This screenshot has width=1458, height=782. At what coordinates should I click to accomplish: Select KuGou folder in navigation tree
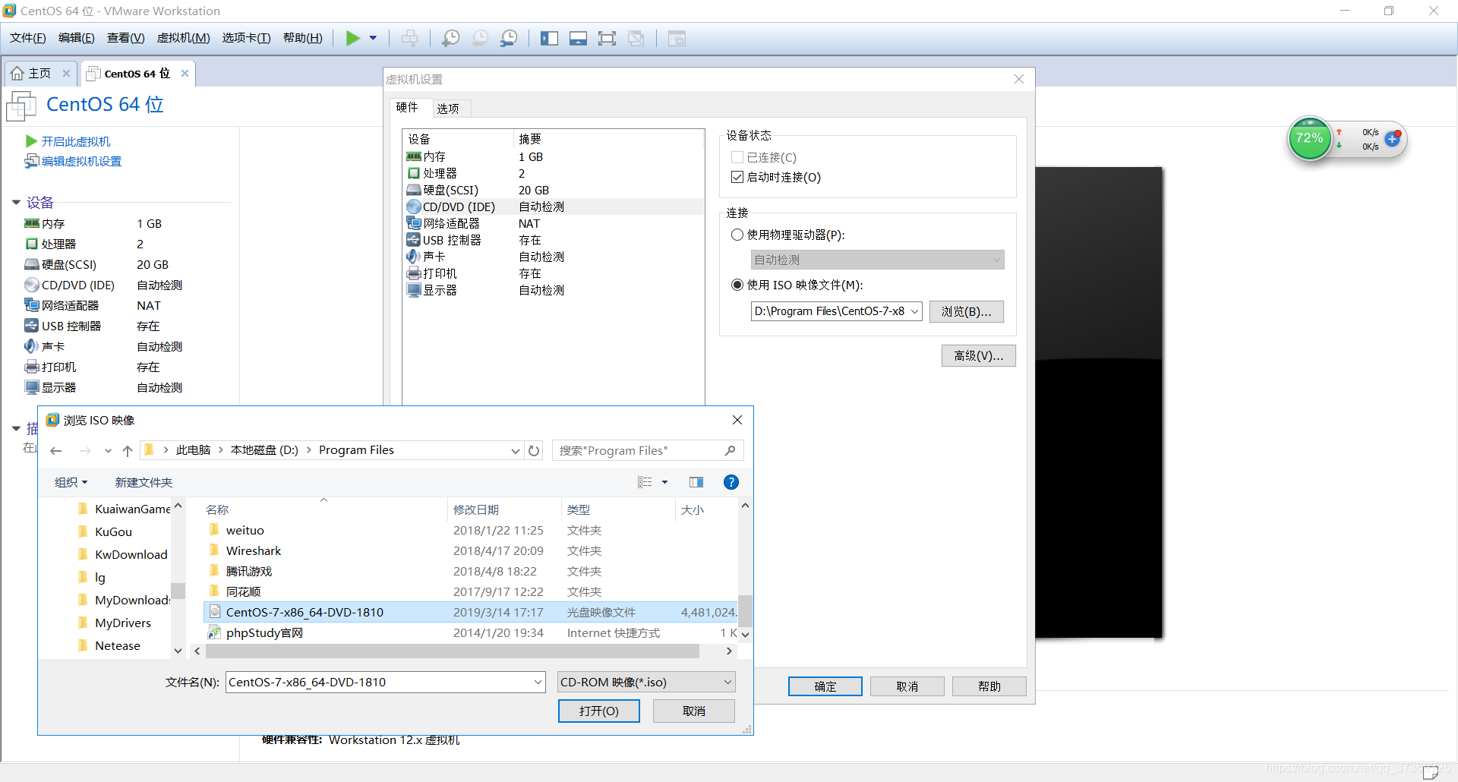[x=113, y=531]
